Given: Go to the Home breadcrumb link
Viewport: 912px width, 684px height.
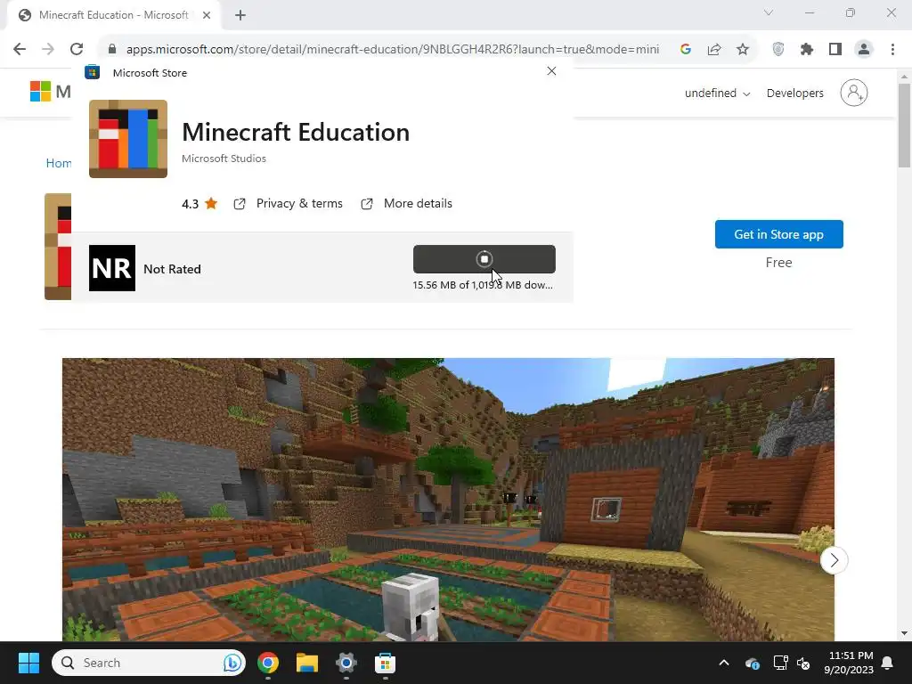Looking at the screenshot, I should coord(59,163).
